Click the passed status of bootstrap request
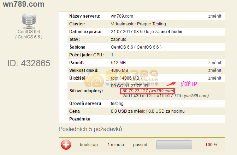The image size is (237, 155). 140,145
